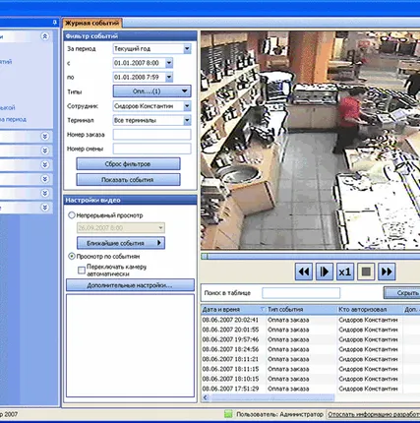Click the surveillance video frame
Image resolution: width=420 pixels, height=423 pixels.
click(310, 141)
